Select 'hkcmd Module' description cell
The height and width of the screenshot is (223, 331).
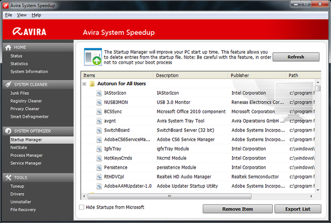coord(171,158)
